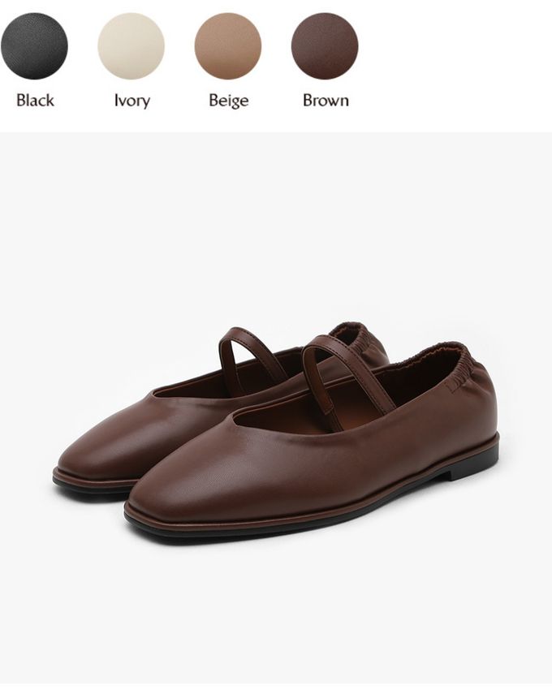This screenshot has height=690, width=552.
Task: Click the Ivory color label
Action: [132, 101]
